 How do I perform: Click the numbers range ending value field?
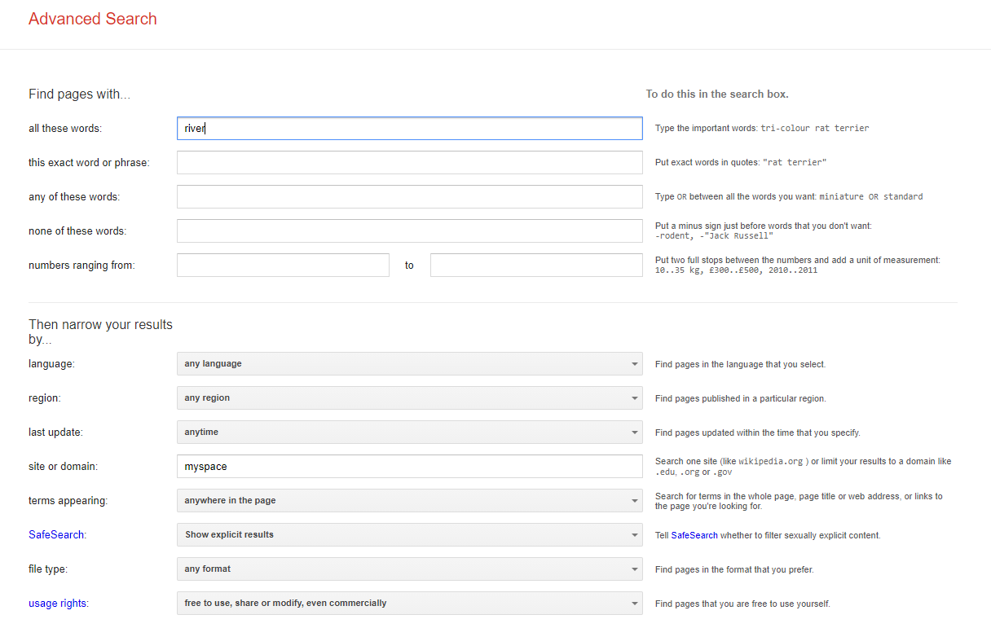click(x=536, y=266)
